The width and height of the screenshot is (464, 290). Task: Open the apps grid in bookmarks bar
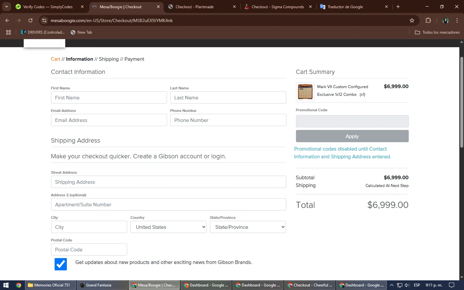8,32
